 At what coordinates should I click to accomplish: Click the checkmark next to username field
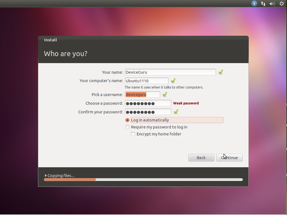[x=165, y=94]
